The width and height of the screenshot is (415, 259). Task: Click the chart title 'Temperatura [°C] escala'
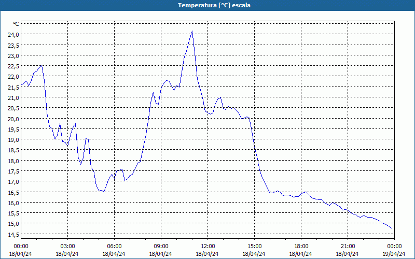point(214,5)
